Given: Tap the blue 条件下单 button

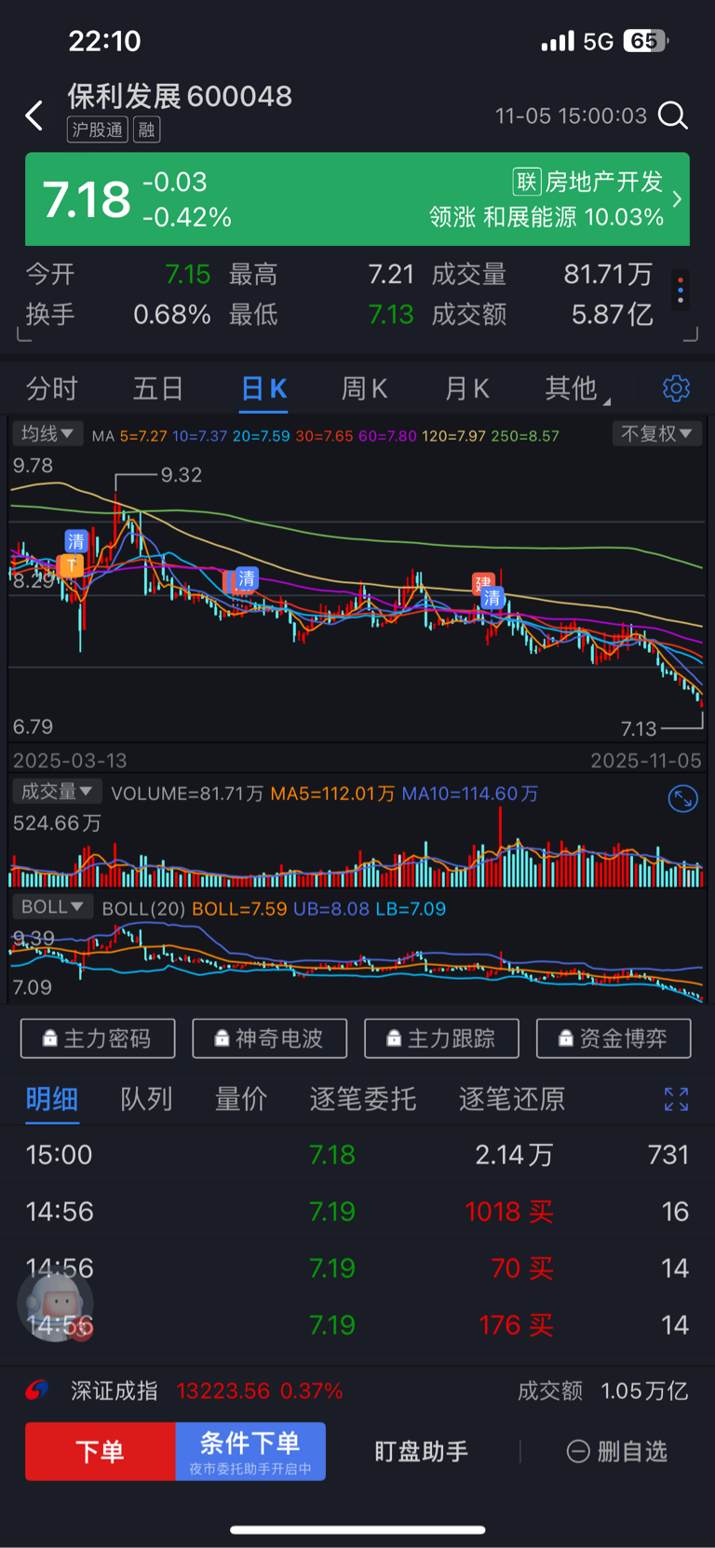Looking at the screenshot, I should 250,1451.
